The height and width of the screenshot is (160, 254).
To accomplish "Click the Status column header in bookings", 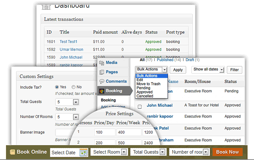I will [x=231, y=81].
